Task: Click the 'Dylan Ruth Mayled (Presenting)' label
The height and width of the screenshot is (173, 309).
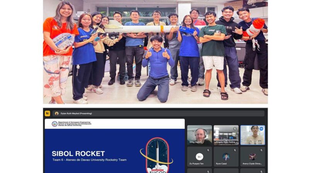Action: coord(76,113)
